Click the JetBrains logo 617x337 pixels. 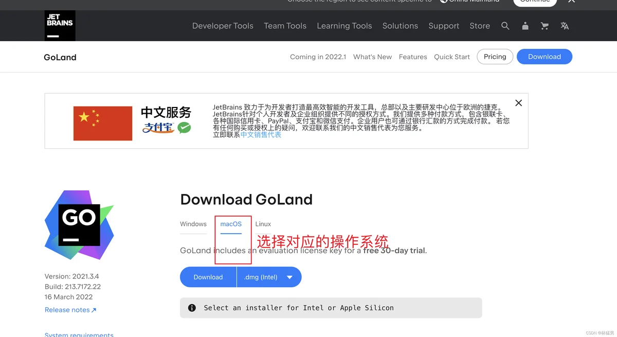(60, 26)
